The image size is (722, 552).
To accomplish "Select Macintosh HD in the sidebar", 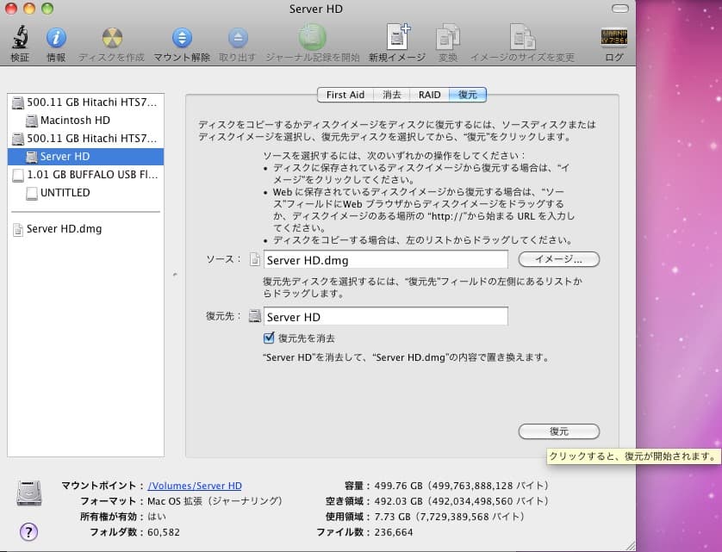I will click(75, 121).
